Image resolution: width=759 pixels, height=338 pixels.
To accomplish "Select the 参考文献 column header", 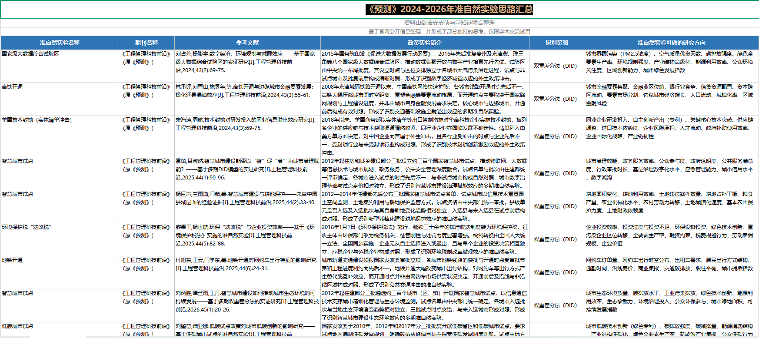I will (x=247, y=43).
